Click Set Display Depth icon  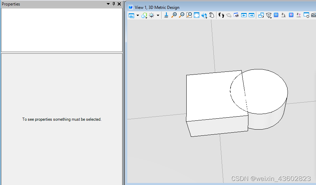(x=276, y=15)
